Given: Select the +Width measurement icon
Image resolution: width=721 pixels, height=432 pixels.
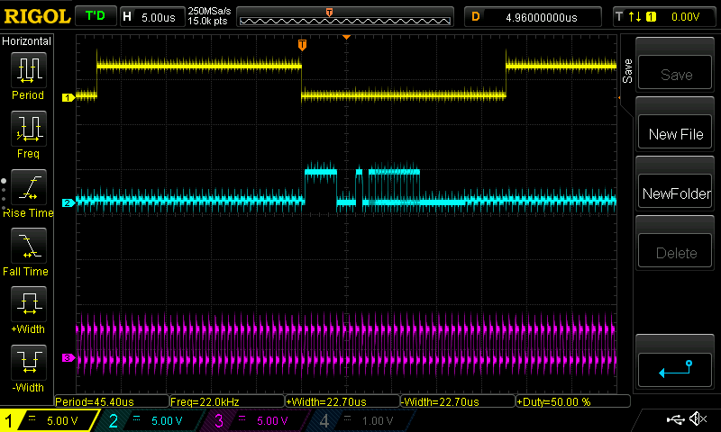Looking at the screenshot, I should click(x=29, y=304).
